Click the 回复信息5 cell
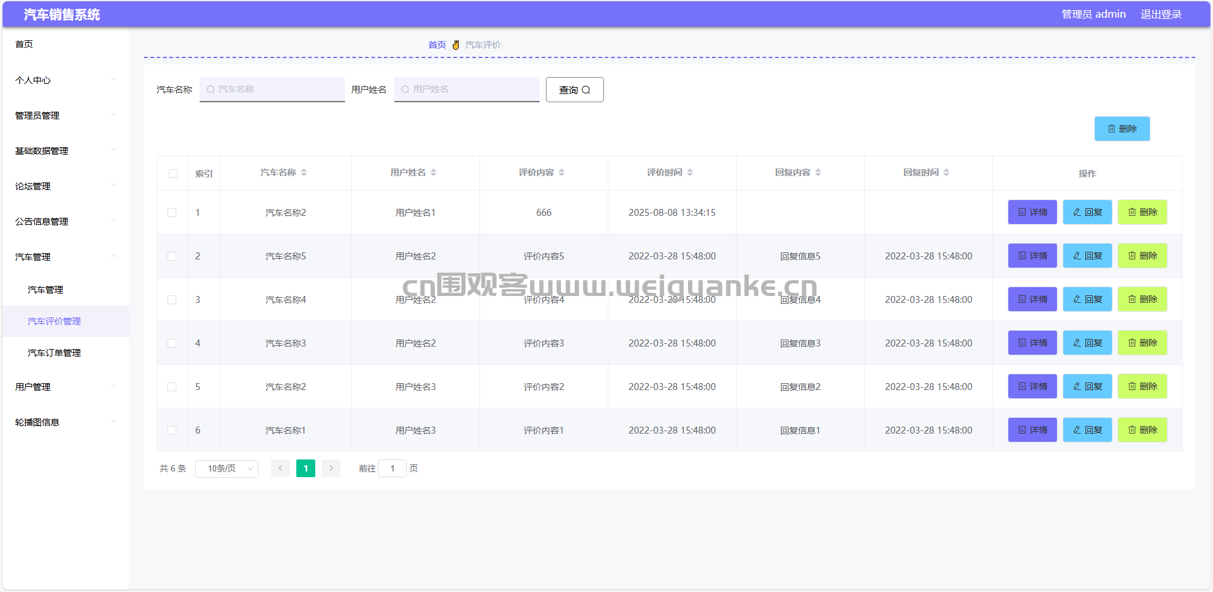 (x=800, y=256)
